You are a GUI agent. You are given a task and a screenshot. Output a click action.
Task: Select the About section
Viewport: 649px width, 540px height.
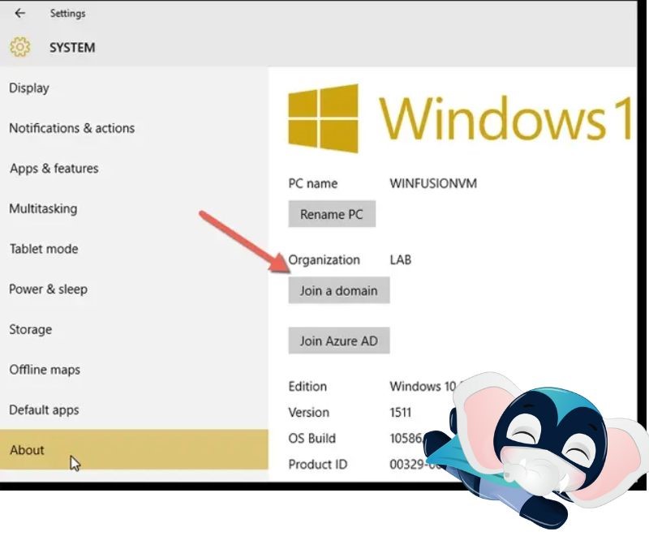134,449
